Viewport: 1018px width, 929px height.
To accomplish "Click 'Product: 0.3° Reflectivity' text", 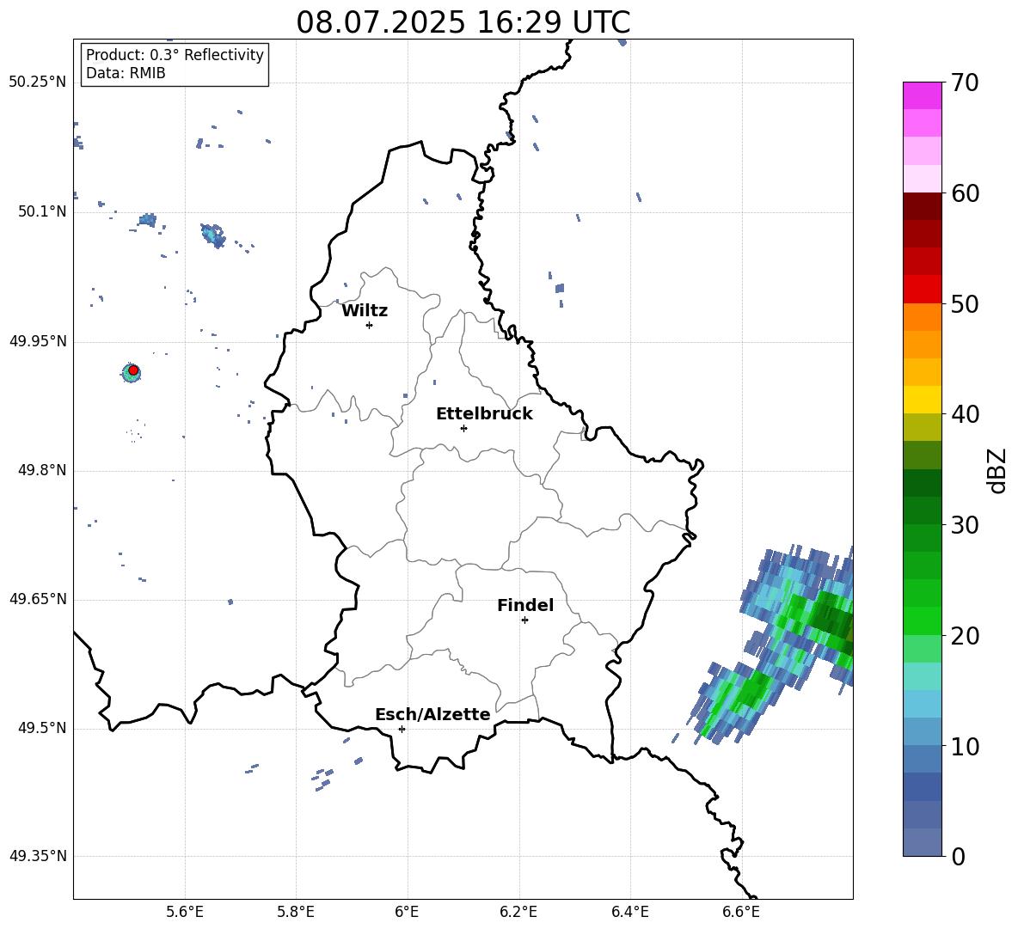I will [x=175, y=55].
